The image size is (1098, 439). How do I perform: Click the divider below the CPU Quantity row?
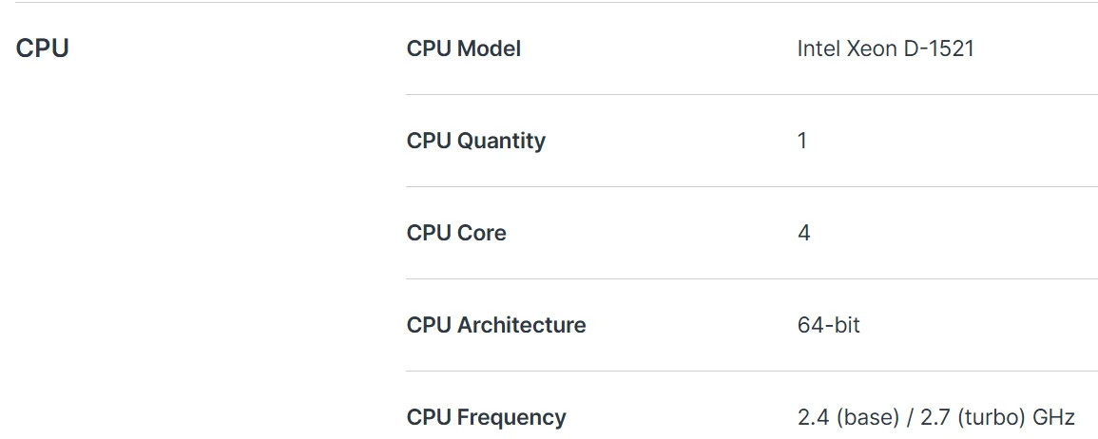click(752, 187)
